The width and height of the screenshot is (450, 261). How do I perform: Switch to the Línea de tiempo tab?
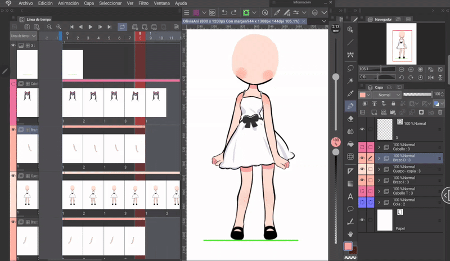pos(38,19)
